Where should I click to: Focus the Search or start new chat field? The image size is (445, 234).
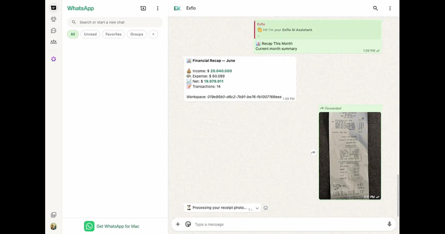[x=115, y=22]
